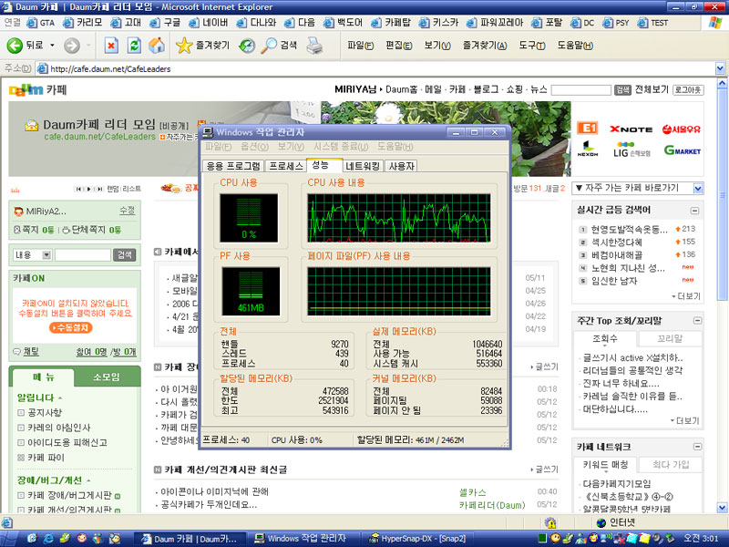Viewport: 729px width, 547px height.
Task: Click the 로그아웃 button
Action: [688, 89]
